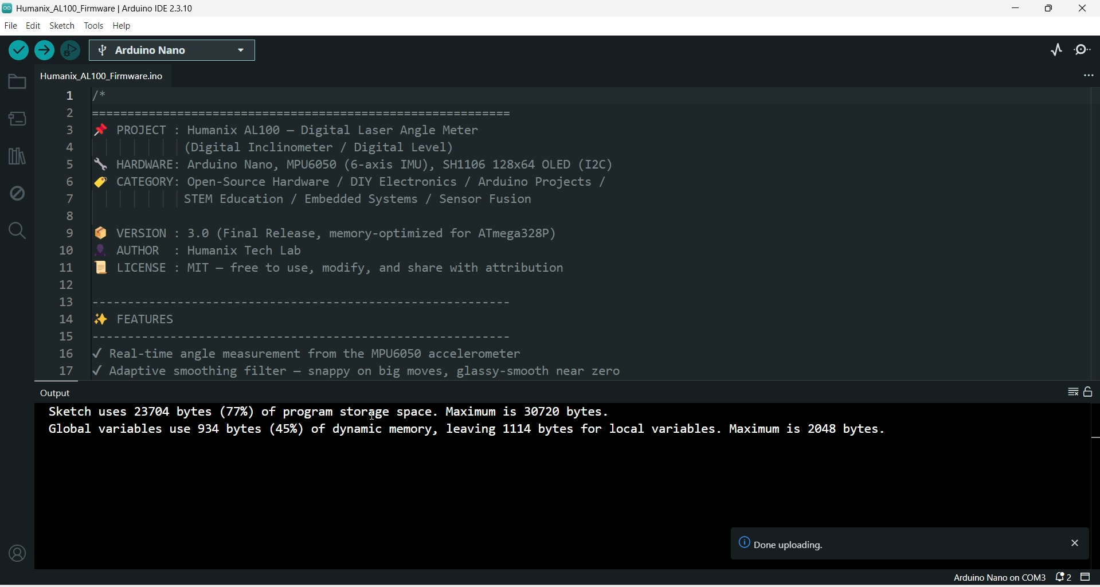Click the CATEGORY: Open-Source Hardware line
The width and height of the screenshot is (1100, 587).
(x=350, y=182)
